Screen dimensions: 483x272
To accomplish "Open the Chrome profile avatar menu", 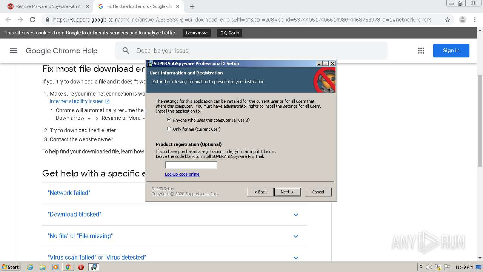I will point(463,20).
